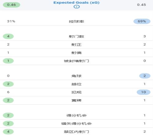This screenshot has width=153, height=135.
Task: Select the 犯规 row label
Action: click(76, 92)
